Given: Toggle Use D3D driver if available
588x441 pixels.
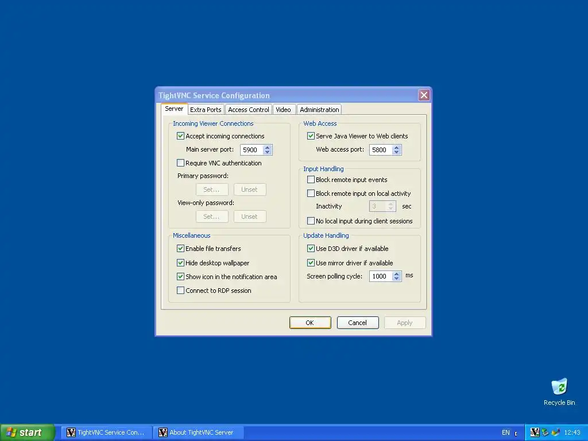Looking at the screenshot, I should 311,248.
